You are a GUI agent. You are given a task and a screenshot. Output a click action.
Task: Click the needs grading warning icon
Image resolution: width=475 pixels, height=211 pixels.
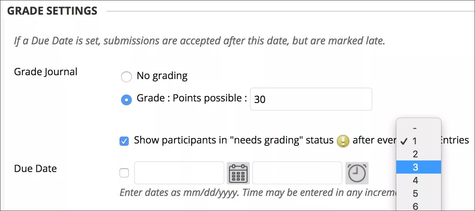point(343,141)
